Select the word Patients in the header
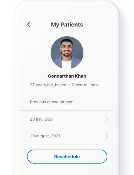This screenshot has width=134, height=175. pyautogui.click(x=72, y=25)
